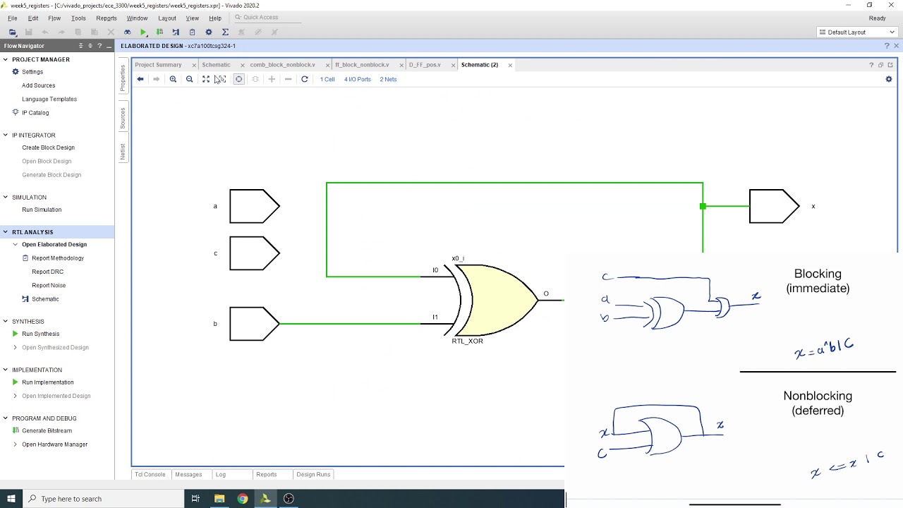Open Schematic under Elaborated Design
Image resolution: width=903 pixels, height=508 pixels.
(x=45, y=299)
